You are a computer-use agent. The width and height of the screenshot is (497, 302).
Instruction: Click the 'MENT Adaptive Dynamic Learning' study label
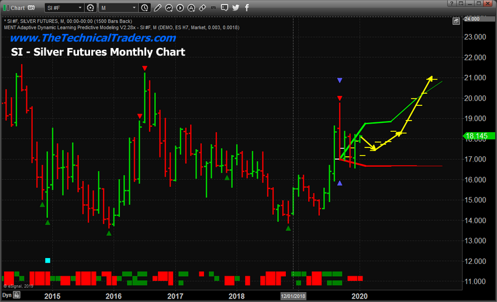[x=122, y=28]
